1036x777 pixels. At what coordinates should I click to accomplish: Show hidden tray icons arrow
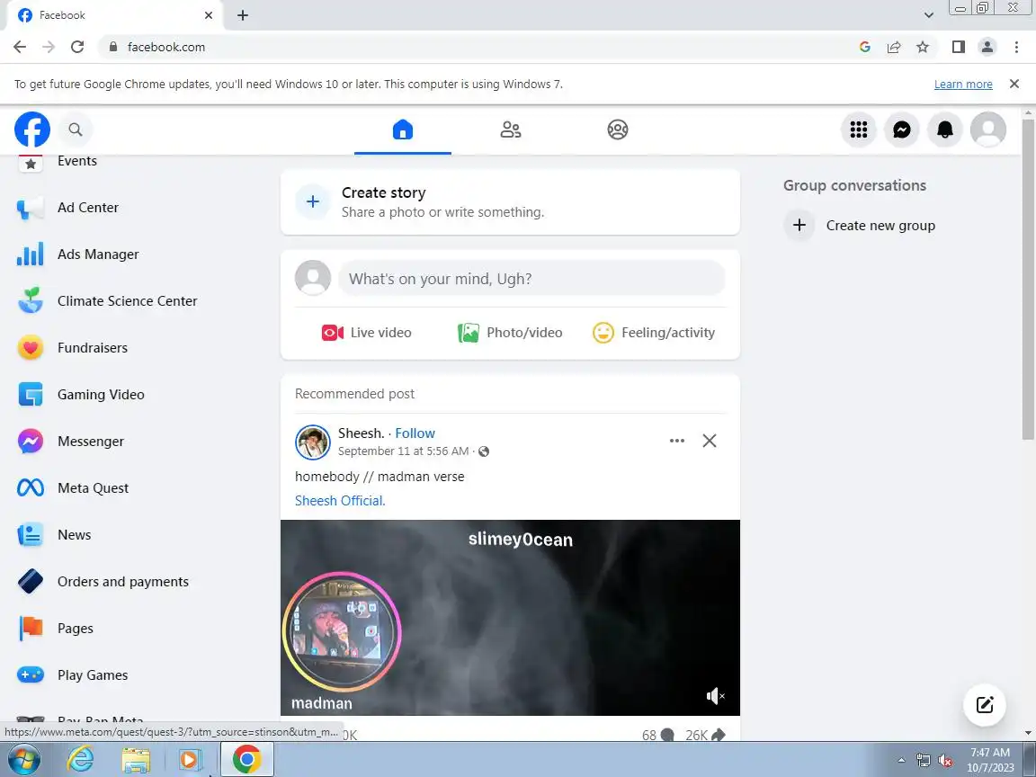pyautogui.click(x=901, y=761)
